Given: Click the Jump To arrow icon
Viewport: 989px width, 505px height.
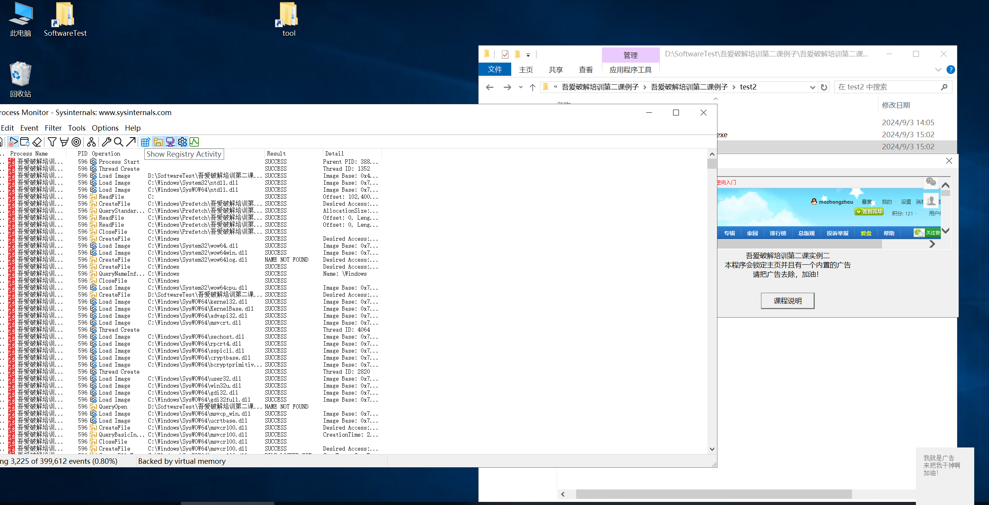Looking at the screenshot, I should [x=131, y=142].
